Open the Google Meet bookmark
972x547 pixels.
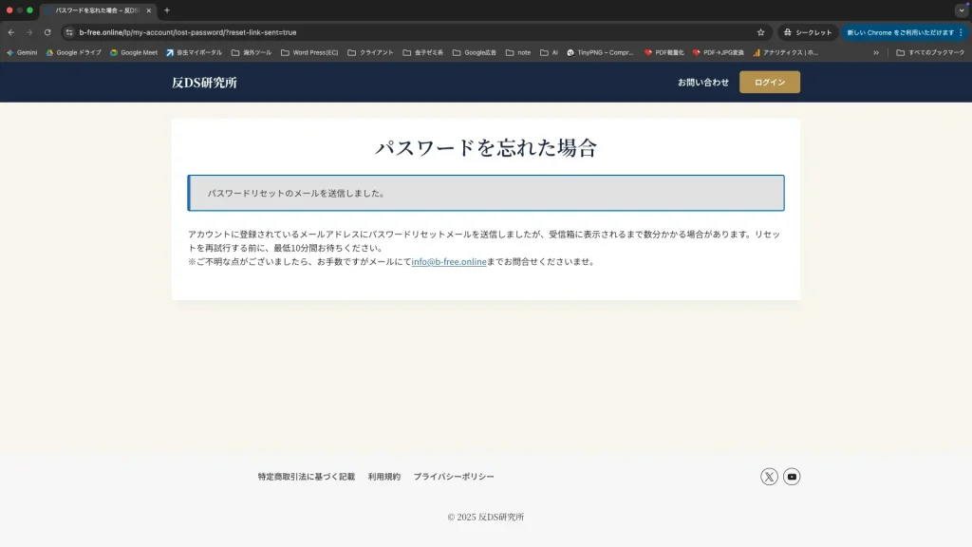click(x=134, y=53)
